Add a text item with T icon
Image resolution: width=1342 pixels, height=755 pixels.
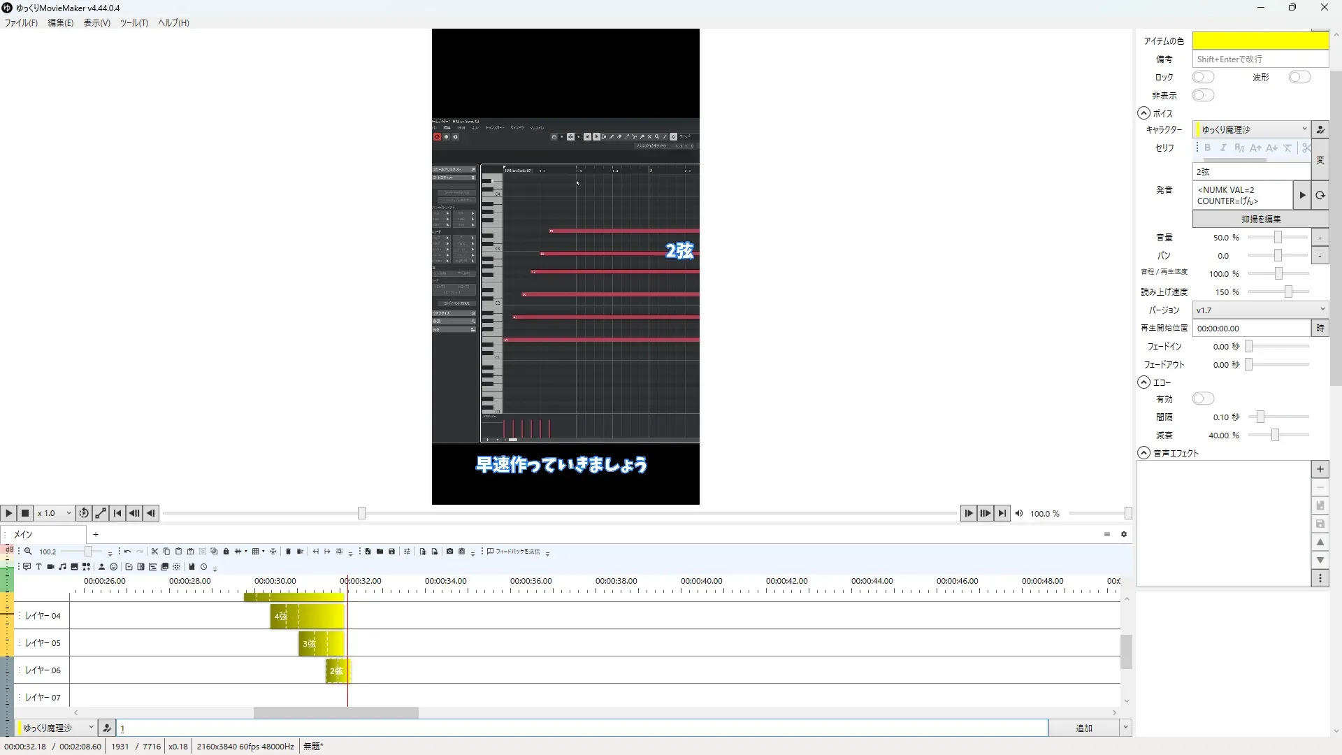pos(38,567)
